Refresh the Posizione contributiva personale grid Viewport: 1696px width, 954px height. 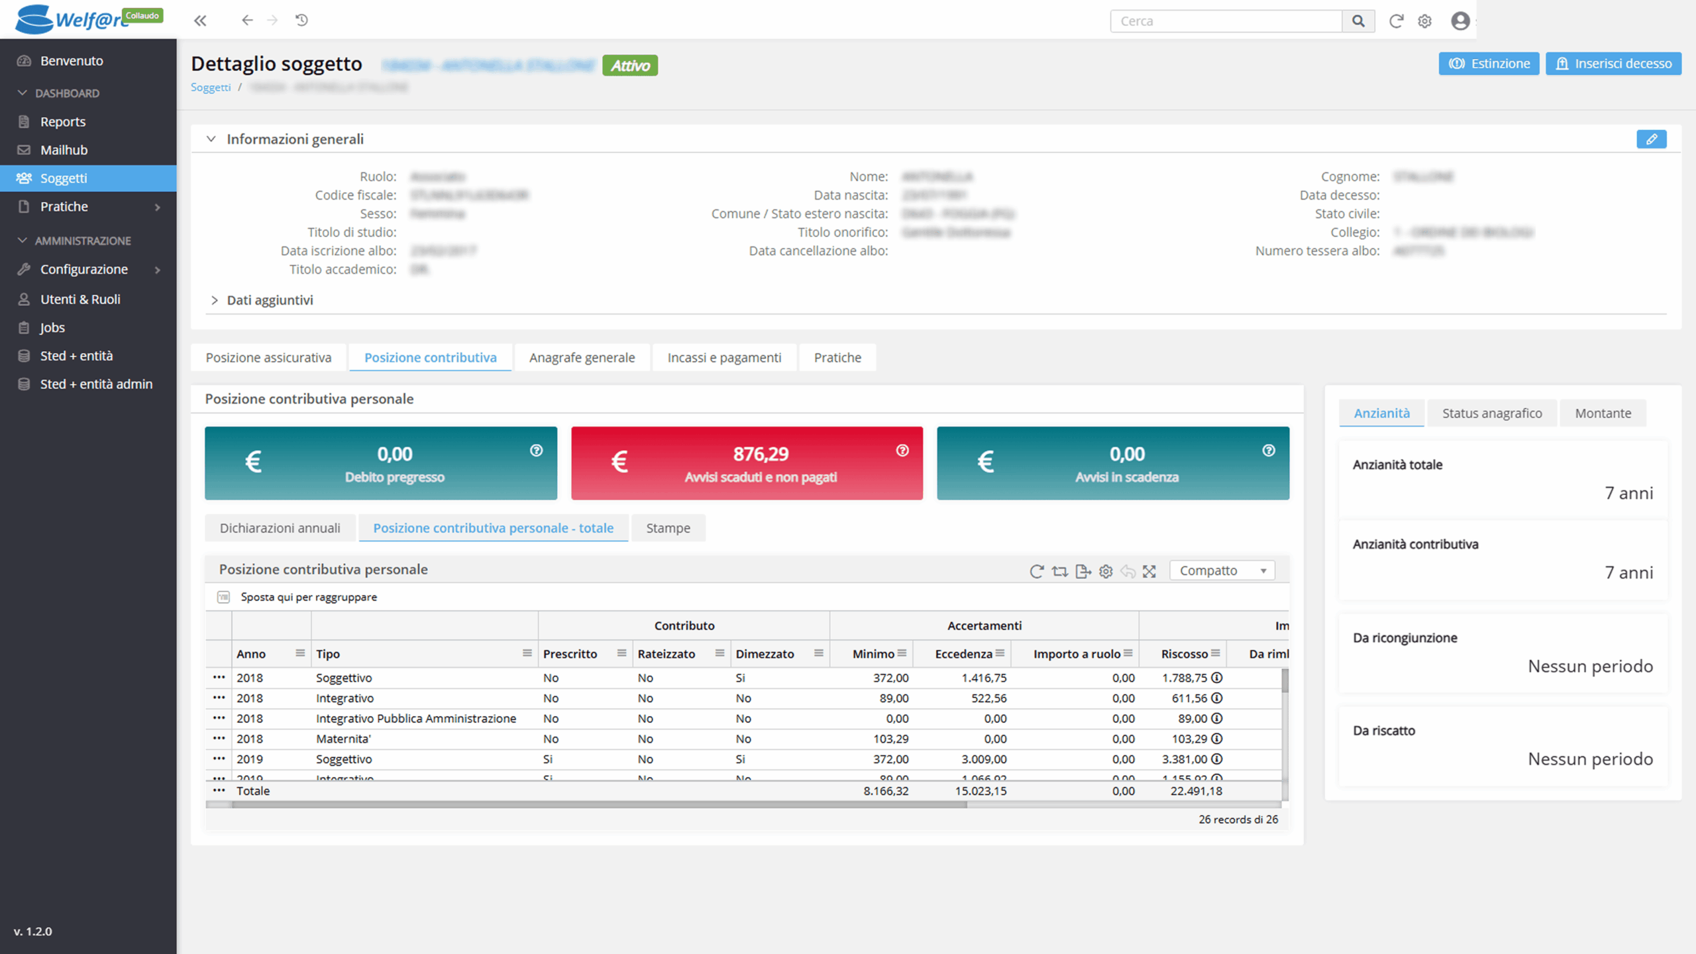pyautogui.click(x=1037, y=571)
